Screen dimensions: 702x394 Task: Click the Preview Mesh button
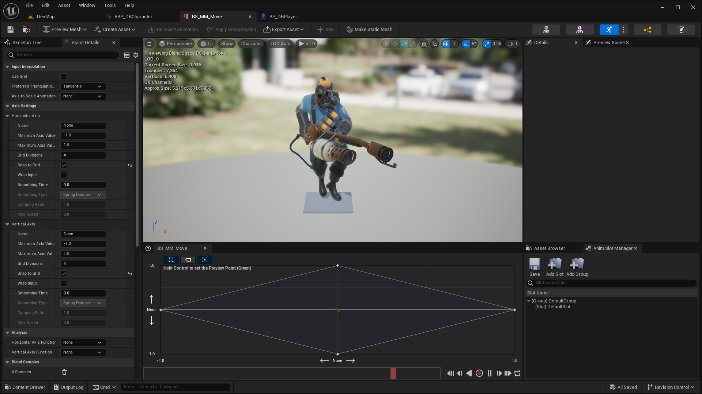coord(65,30)
